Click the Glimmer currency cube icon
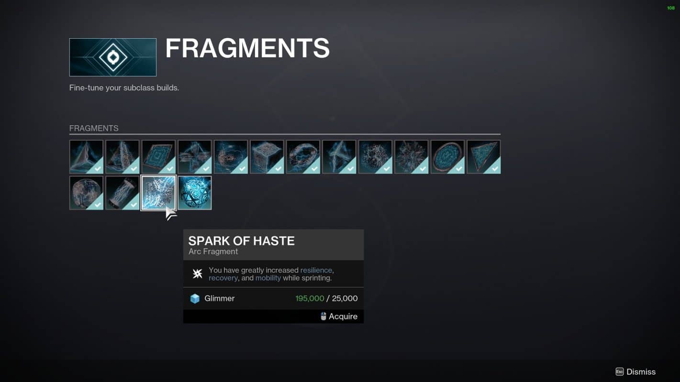Viewport: 680px width, 382px height. (x=195, y=298)
